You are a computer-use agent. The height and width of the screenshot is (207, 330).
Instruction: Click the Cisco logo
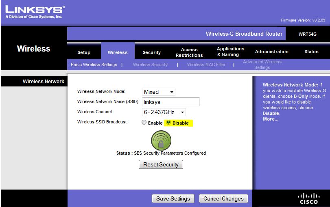309,198
